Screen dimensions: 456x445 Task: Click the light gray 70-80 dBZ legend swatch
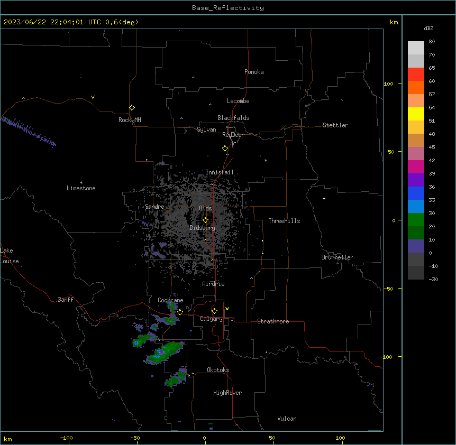pyautogui.click(x=416, y=48)
